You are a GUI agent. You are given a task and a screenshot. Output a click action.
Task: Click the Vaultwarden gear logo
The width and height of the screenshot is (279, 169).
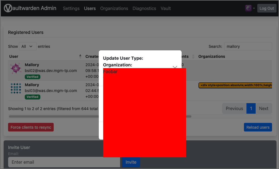(x=8, y=8)
